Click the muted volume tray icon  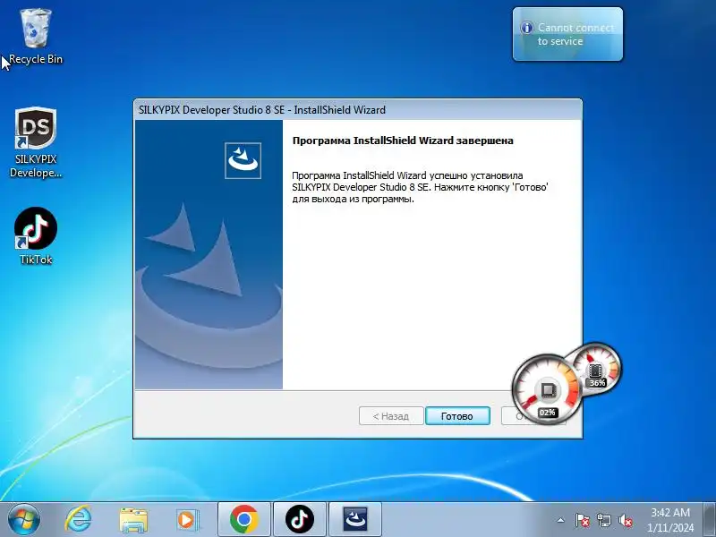(x=625, y=520)
